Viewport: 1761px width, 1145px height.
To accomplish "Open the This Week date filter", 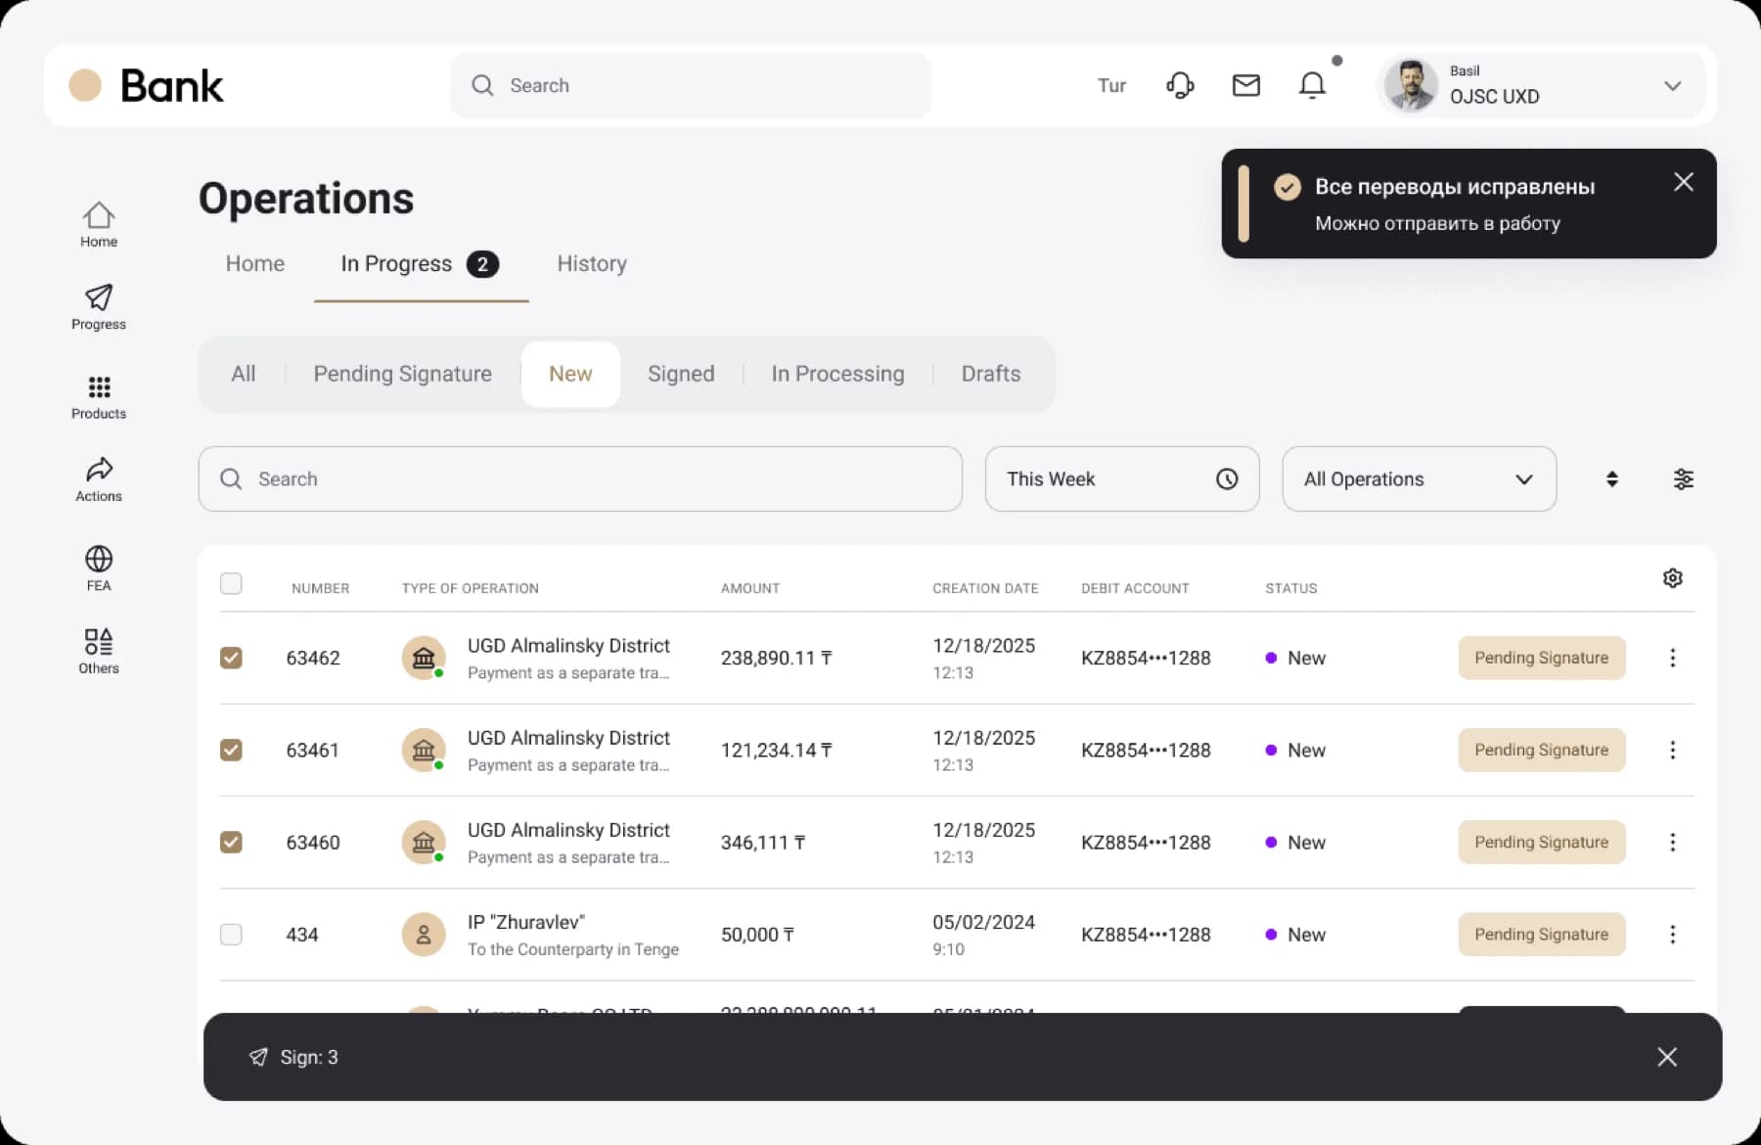I will (x=1121, y=479).
